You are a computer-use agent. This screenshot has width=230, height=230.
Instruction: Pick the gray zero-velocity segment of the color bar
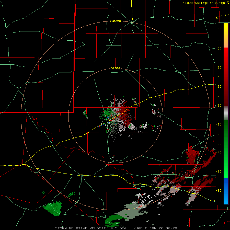click(226, 113)
